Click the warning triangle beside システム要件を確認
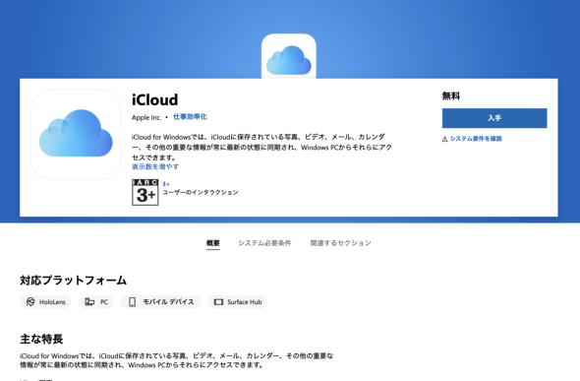The height and width of the screenshot is (381, 580). (x=445, y=139)
